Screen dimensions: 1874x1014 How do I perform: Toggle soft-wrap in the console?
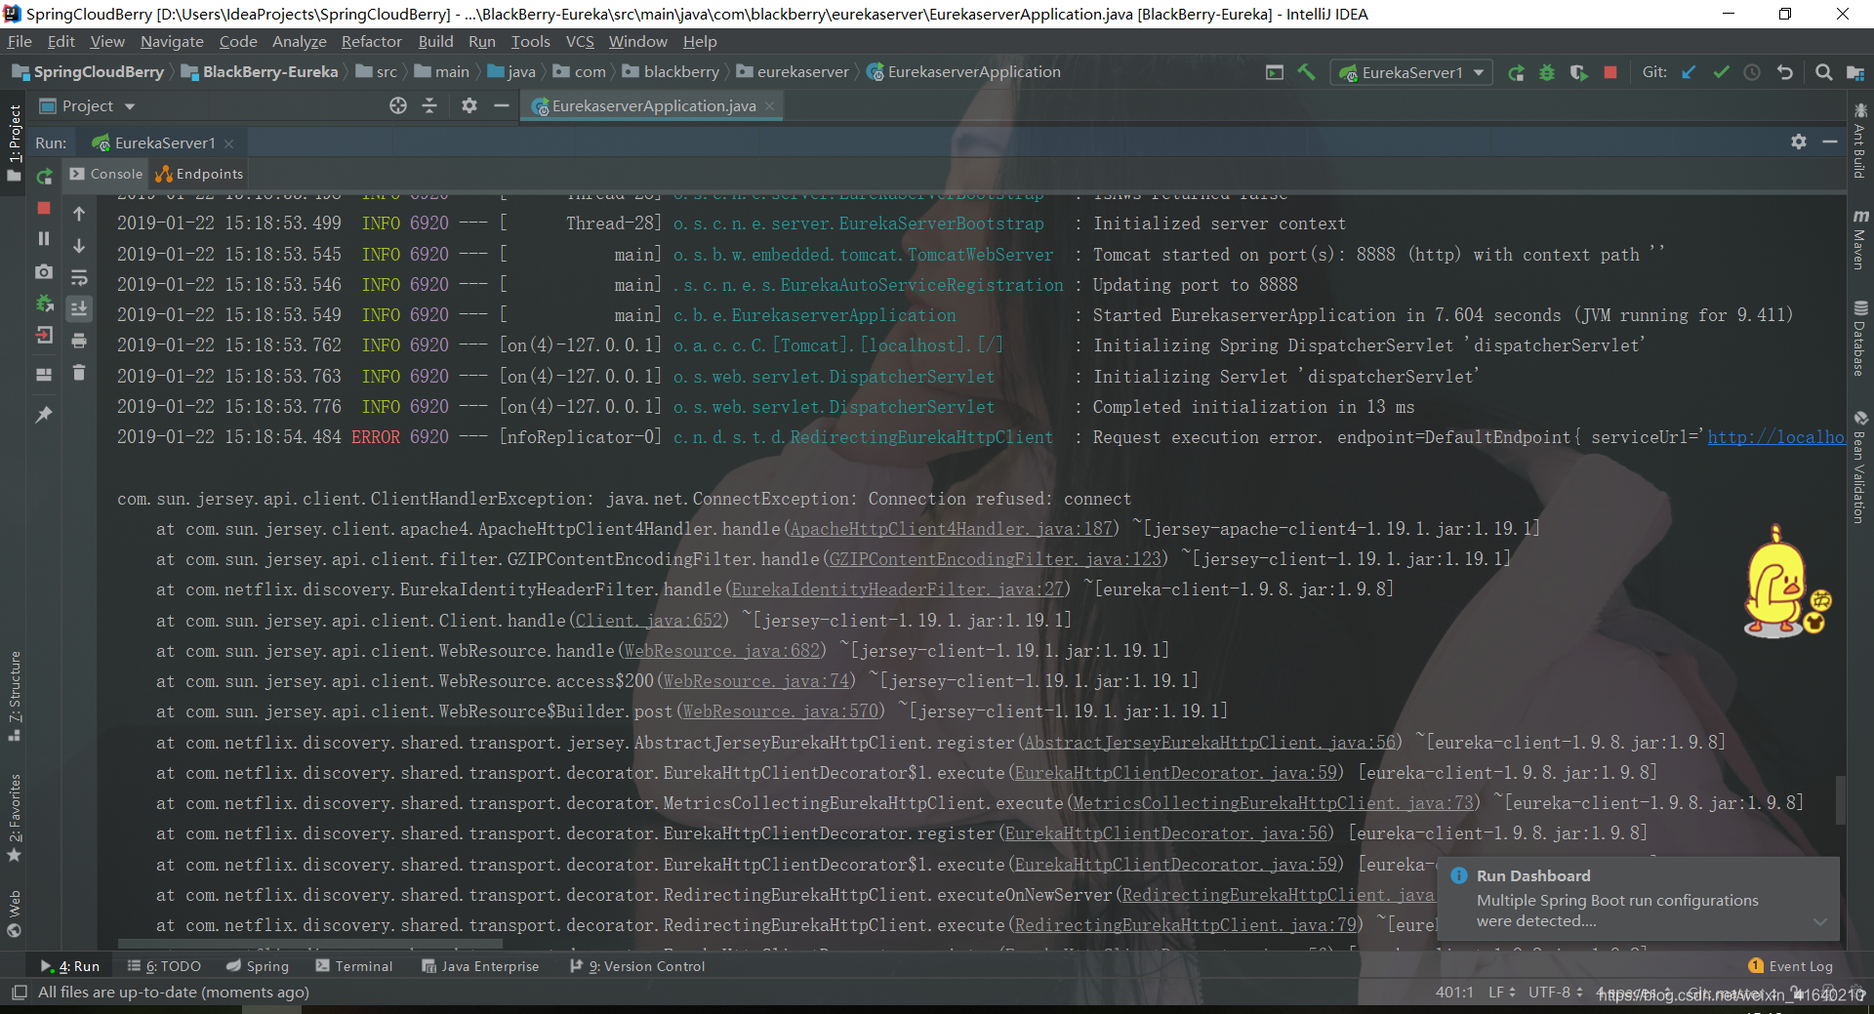[x=79, y=278]
